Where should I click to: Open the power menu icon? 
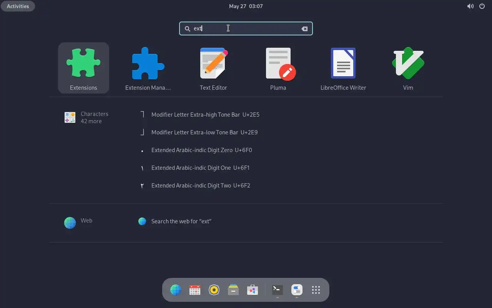click(482, 6)
